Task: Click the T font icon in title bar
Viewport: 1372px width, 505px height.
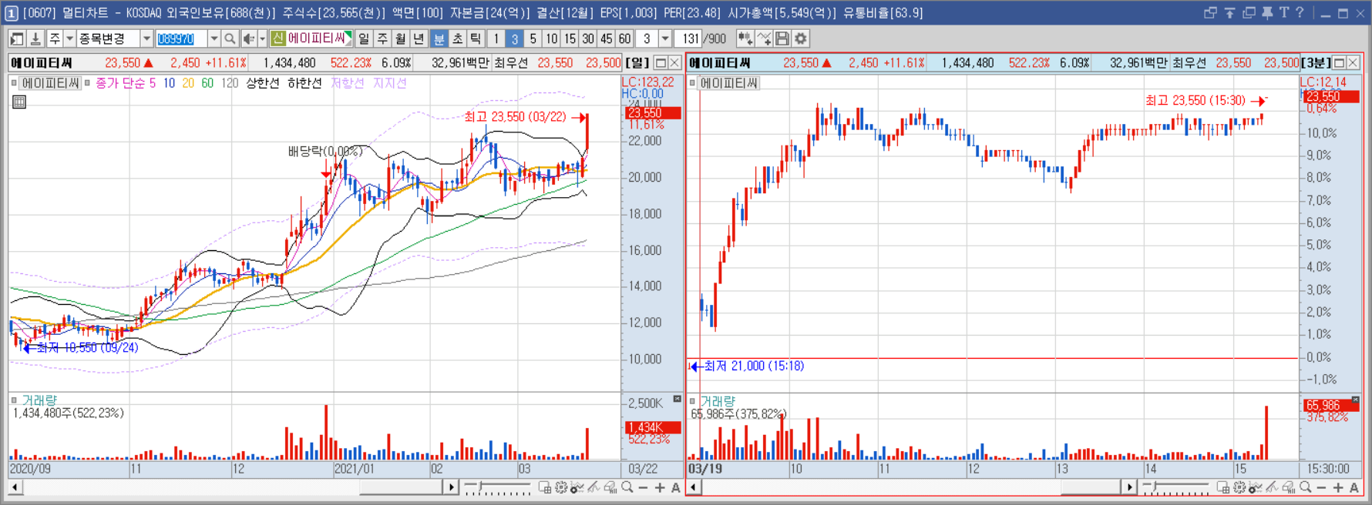Action: pyautogui.click(x=1283, y=12)
